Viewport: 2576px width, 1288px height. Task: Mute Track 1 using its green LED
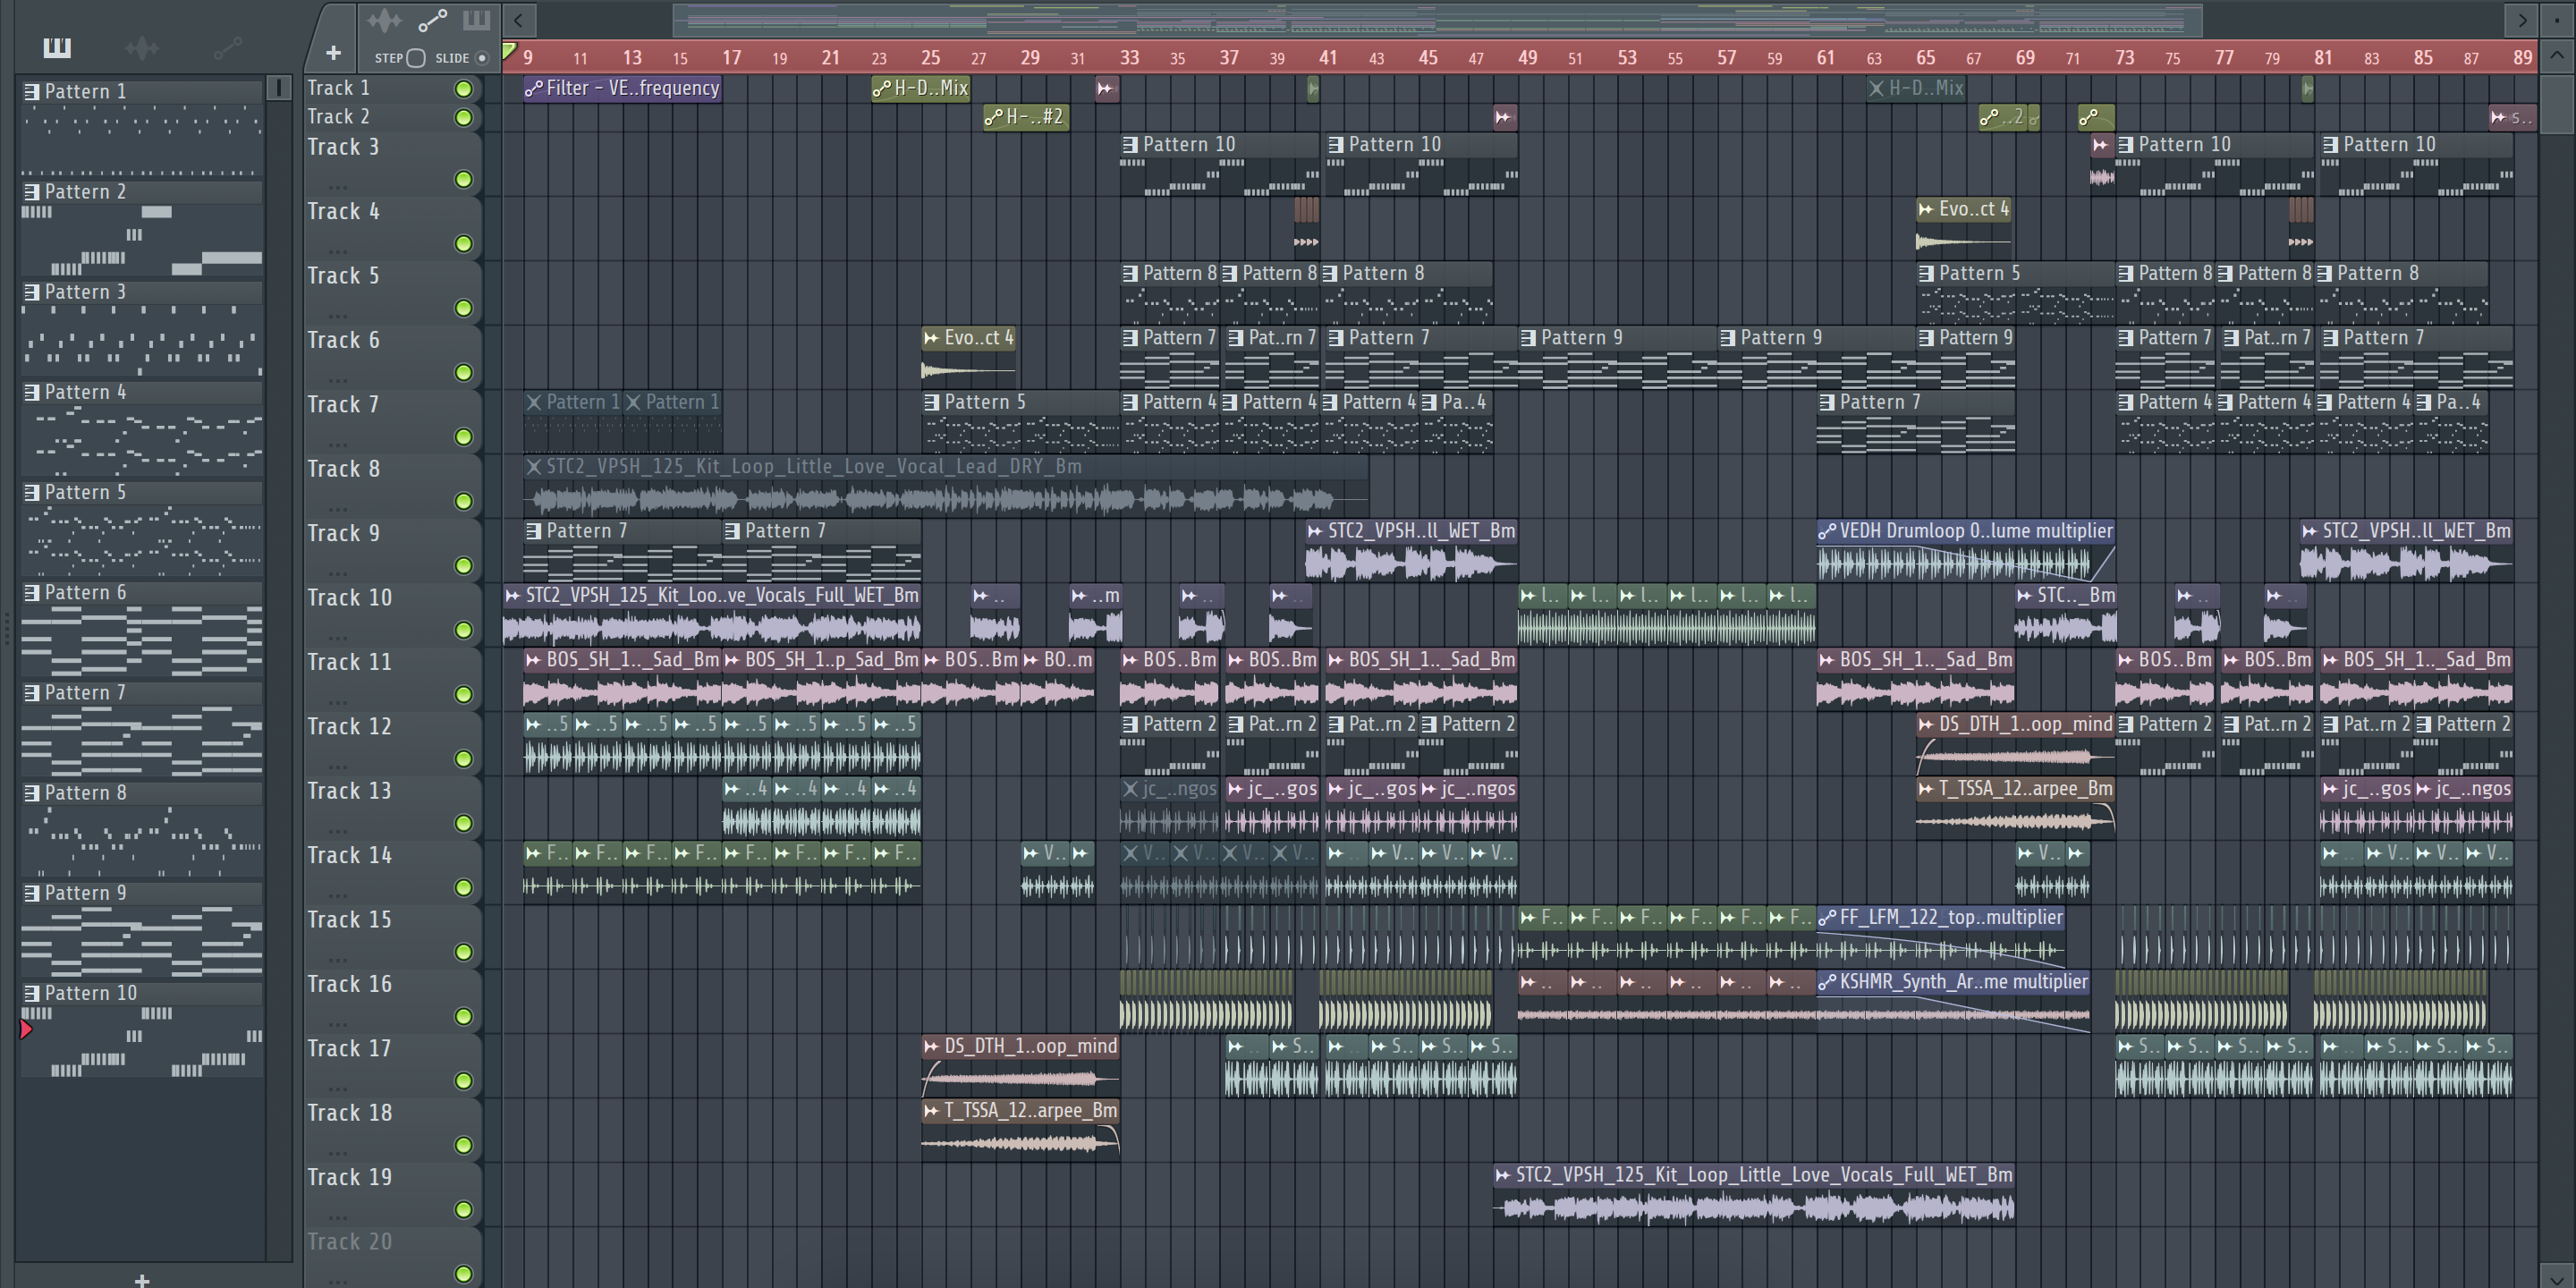[x=463, y=89]
